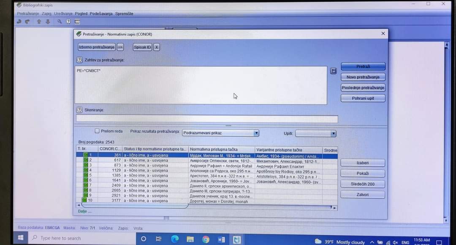Open the Prikaz rezultata pretraživanja dropdown
This screenshot has height=245, width=456.
pyautogui.click(x=220, y=133)
